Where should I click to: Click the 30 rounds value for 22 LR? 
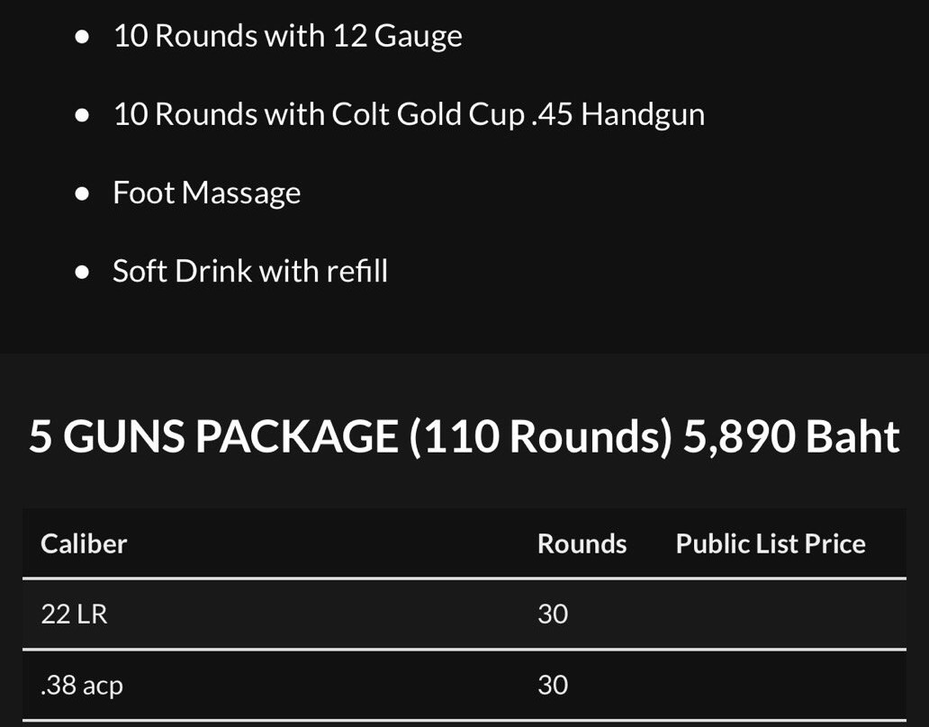(x=553, y=614)
